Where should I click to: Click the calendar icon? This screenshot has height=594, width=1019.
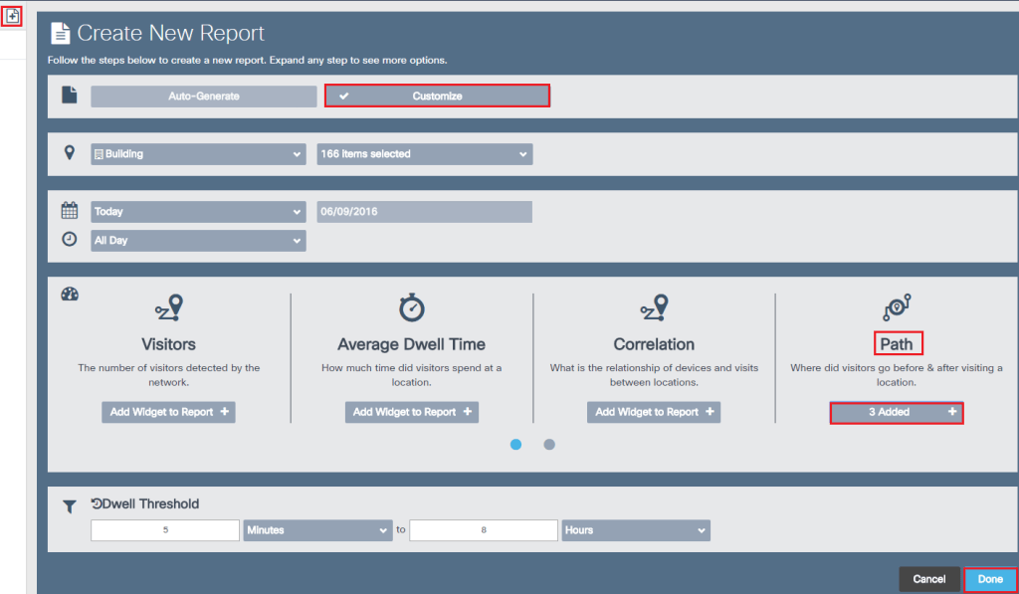pyautogui.click(x=70, y=211)
